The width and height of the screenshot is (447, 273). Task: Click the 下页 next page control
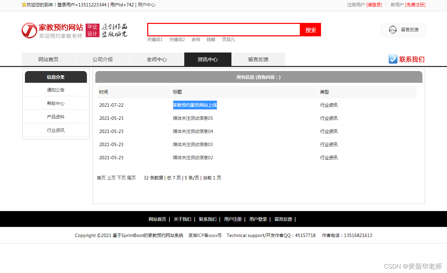point(121,177)
